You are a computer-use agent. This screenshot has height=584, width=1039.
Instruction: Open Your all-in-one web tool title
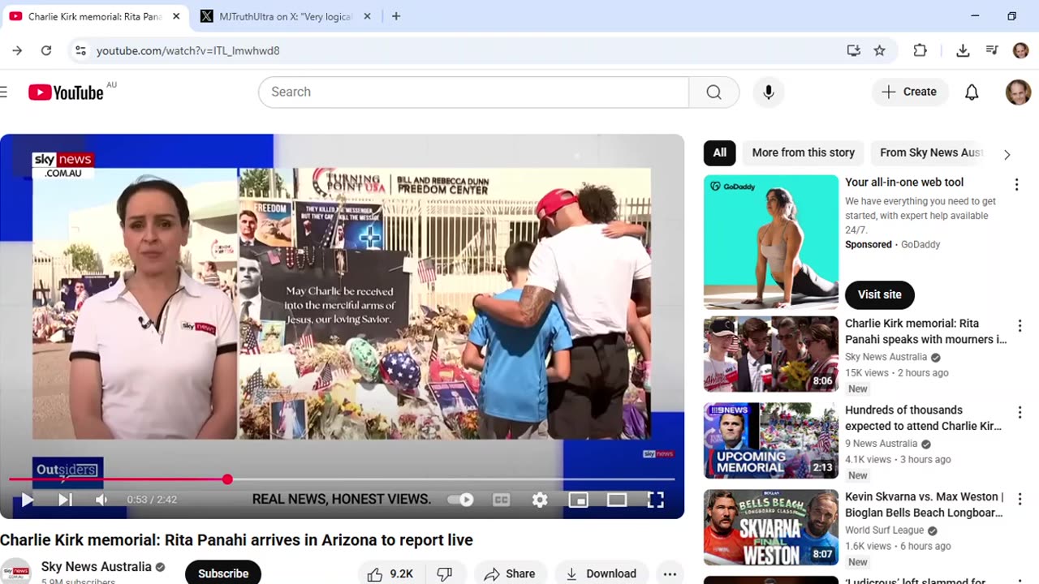click(904, 182)
